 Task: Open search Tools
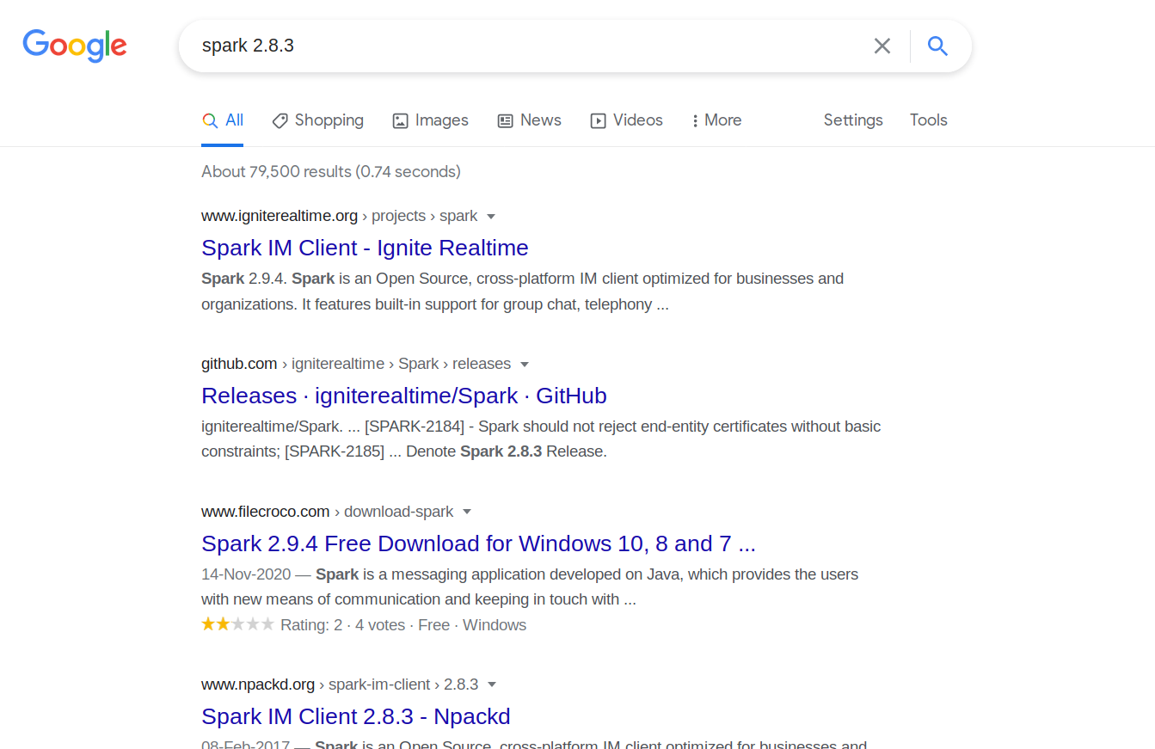929,120
